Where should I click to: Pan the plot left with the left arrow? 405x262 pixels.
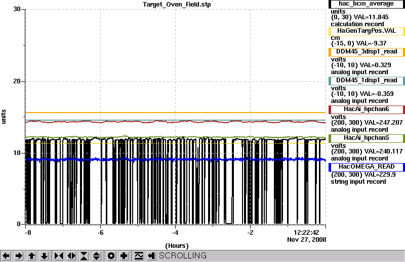click(x=6, y=256)
